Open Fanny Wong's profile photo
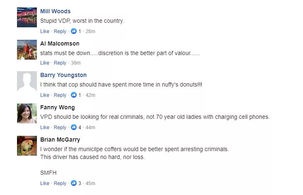This screenshot has width=303, height=195. pos(27,113)
